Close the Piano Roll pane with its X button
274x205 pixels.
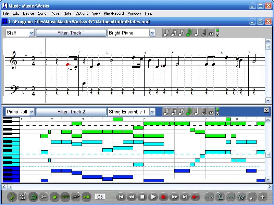tap(266, 110)
